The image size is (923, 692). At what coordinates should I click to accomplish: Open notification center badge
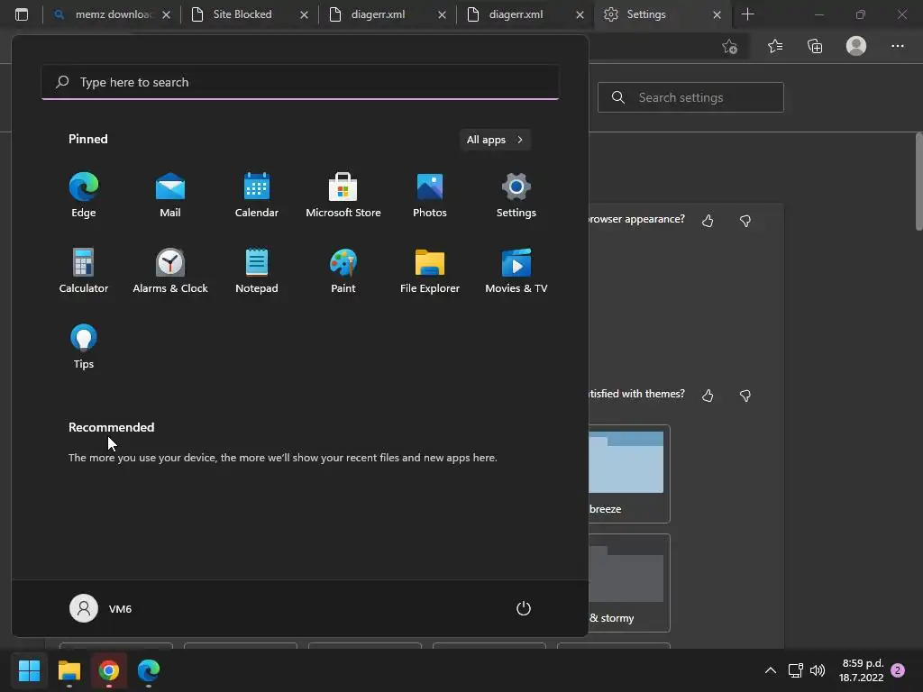pyautogui.click(x=898, y=670)
